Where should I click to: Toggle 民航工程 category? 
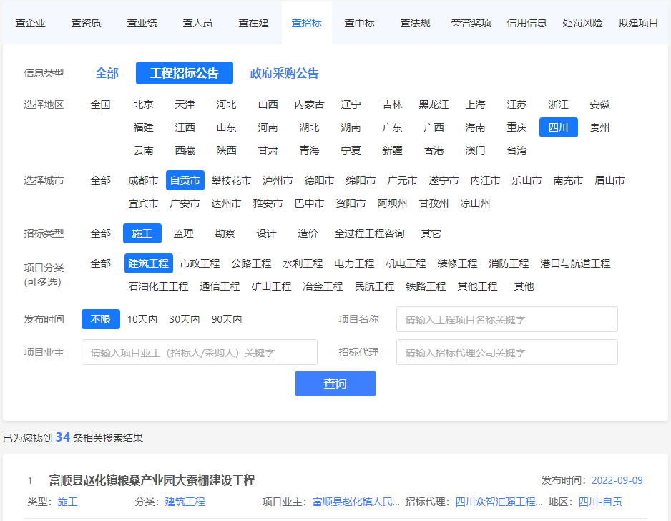(x=374, y=286)
